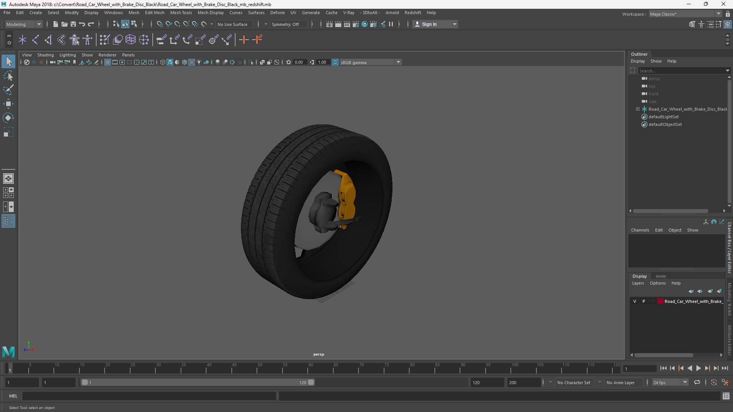The width and height of the screenshot is (733, 412).
Task: Open the Script Editor icon
Action: (726, 396)
